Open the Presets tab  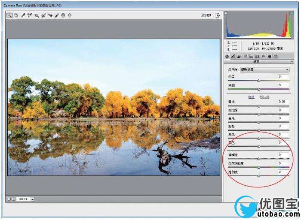[x=276, y=56]
